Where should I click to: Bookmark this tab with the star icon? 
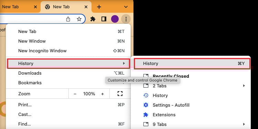click(79, 19)
